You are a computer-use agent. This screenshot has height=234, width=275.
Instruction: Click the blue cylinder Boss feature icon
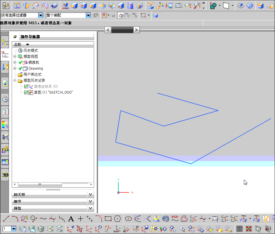pos(130,6)
